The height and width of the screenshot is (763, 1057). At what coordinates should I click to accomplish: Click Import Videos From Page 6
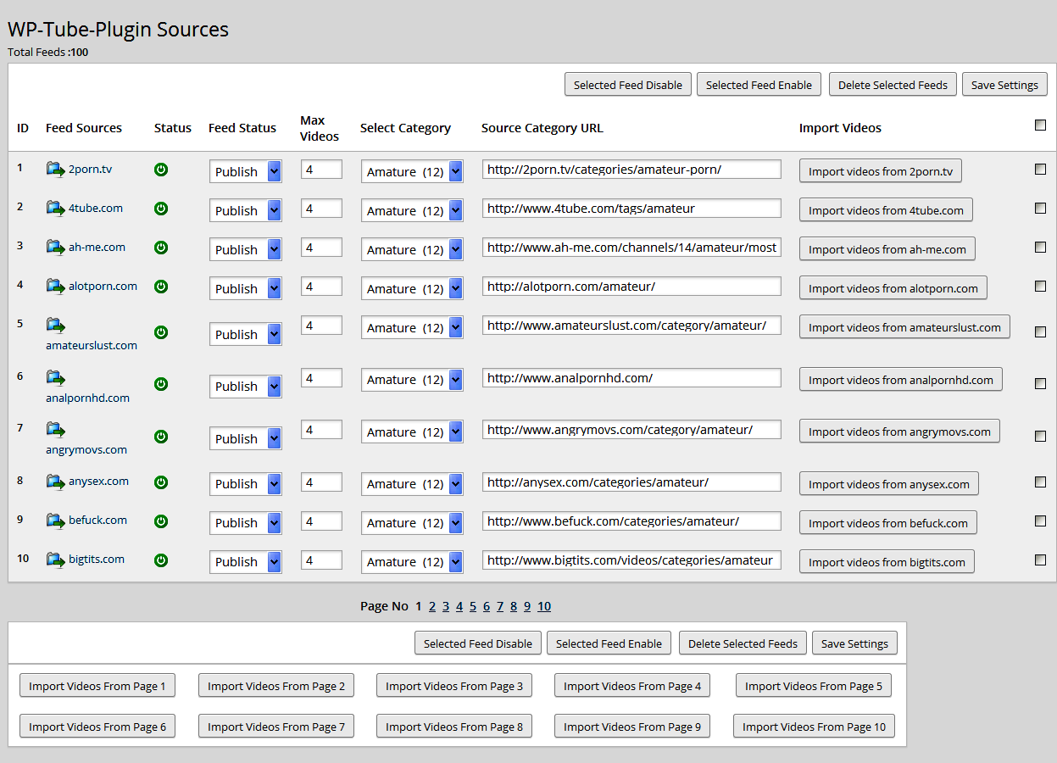pos(97,727)
